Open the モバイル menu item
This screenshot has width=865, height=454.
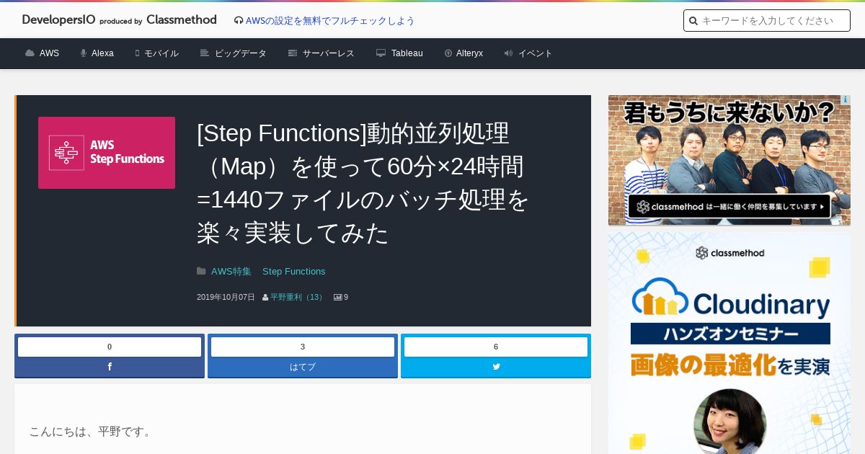coord(161,53)
